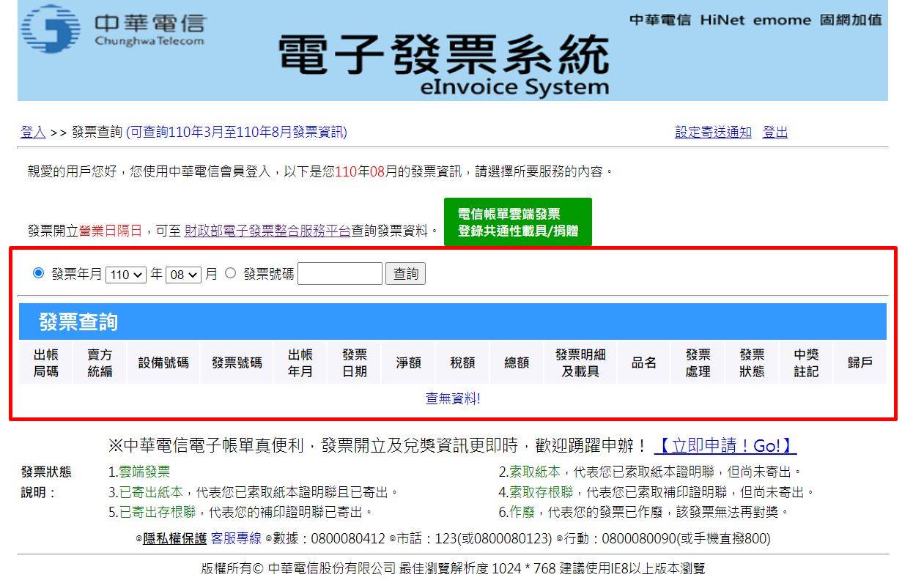This screenshot has width=902, height=580.
Task: Click the 【立即申請！Go!】 link
Action: (725, 445)
